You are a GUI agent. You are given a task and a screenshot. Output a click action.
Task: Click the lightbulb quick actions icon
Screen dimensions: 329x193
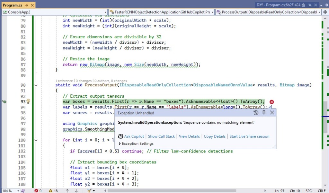(28, 101)
